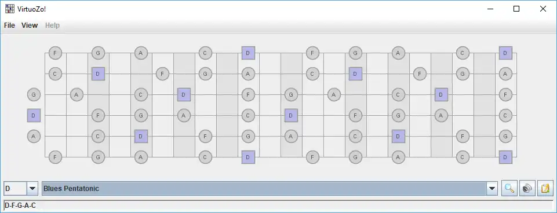The width and height of the screenshot is (557, 213).
Task: Click F at third fret on D string
Action: point(98,115)
